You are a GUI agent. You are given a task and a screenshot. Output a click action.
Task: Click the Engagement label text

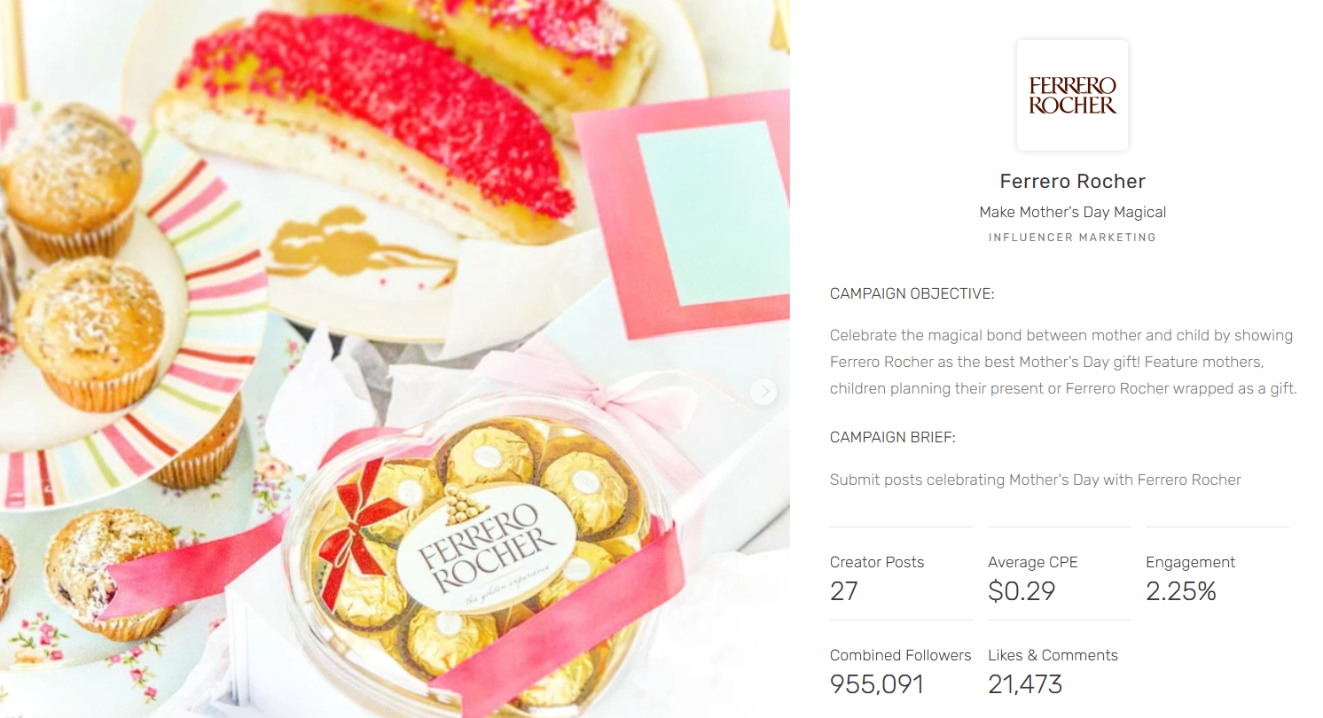click(1190, 562)
